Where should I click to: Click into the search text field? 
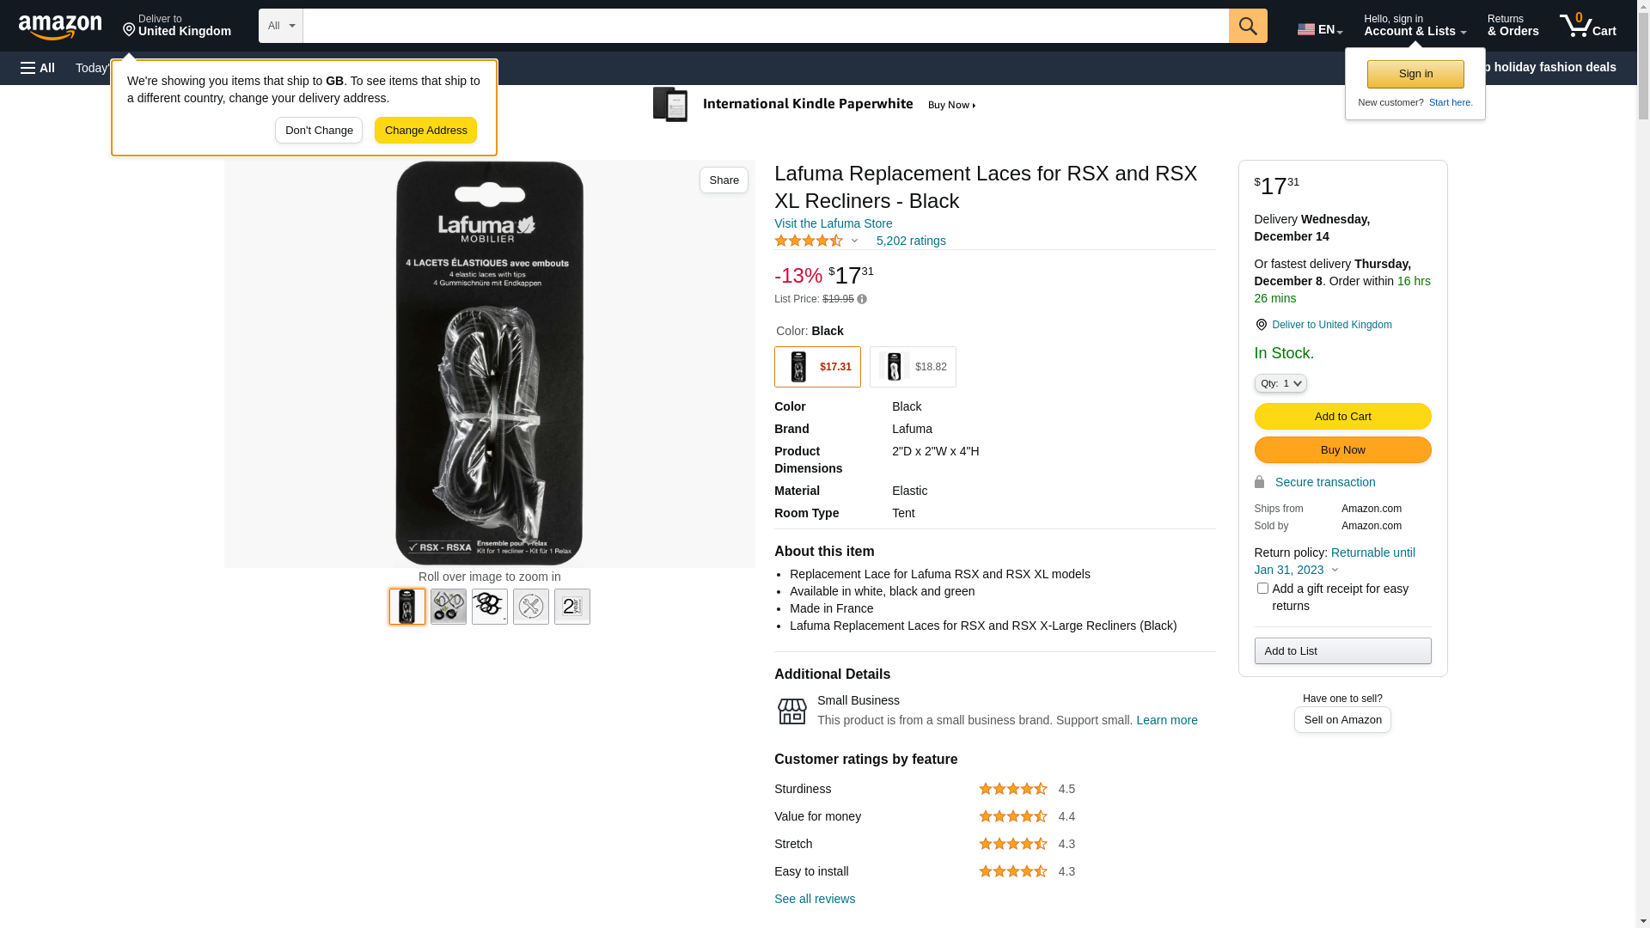[765, 26]
